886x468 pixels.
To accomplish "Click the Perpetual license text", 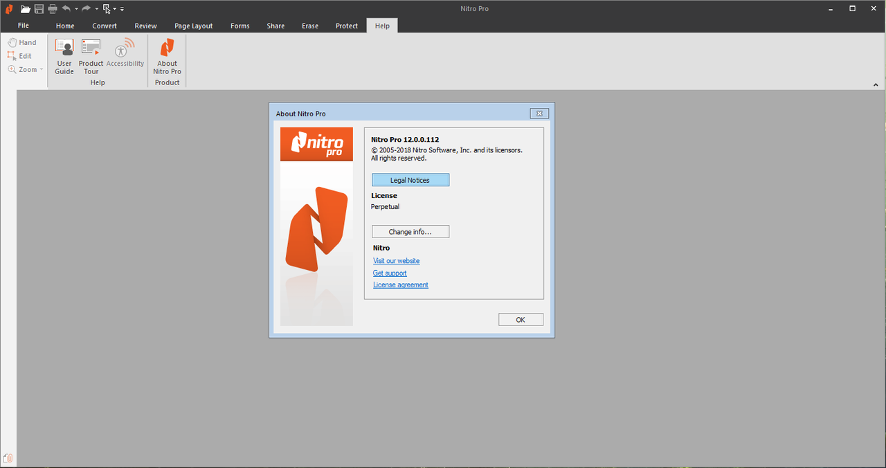I will click(x=385, y=207).
